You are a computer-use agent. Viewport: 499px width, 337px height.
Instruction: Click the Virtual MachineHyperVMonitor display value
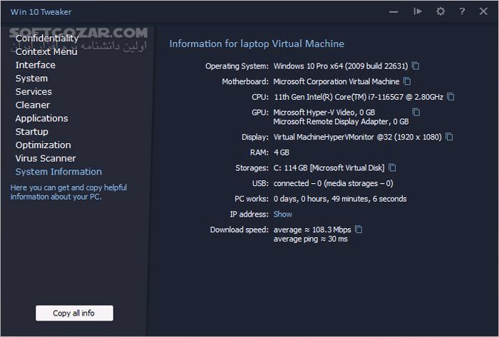(357, 137)
